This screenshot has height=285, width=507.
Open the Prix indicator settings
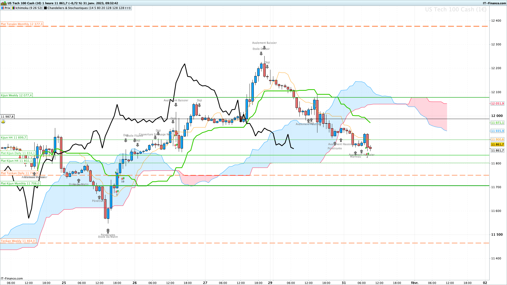(6, 8)
